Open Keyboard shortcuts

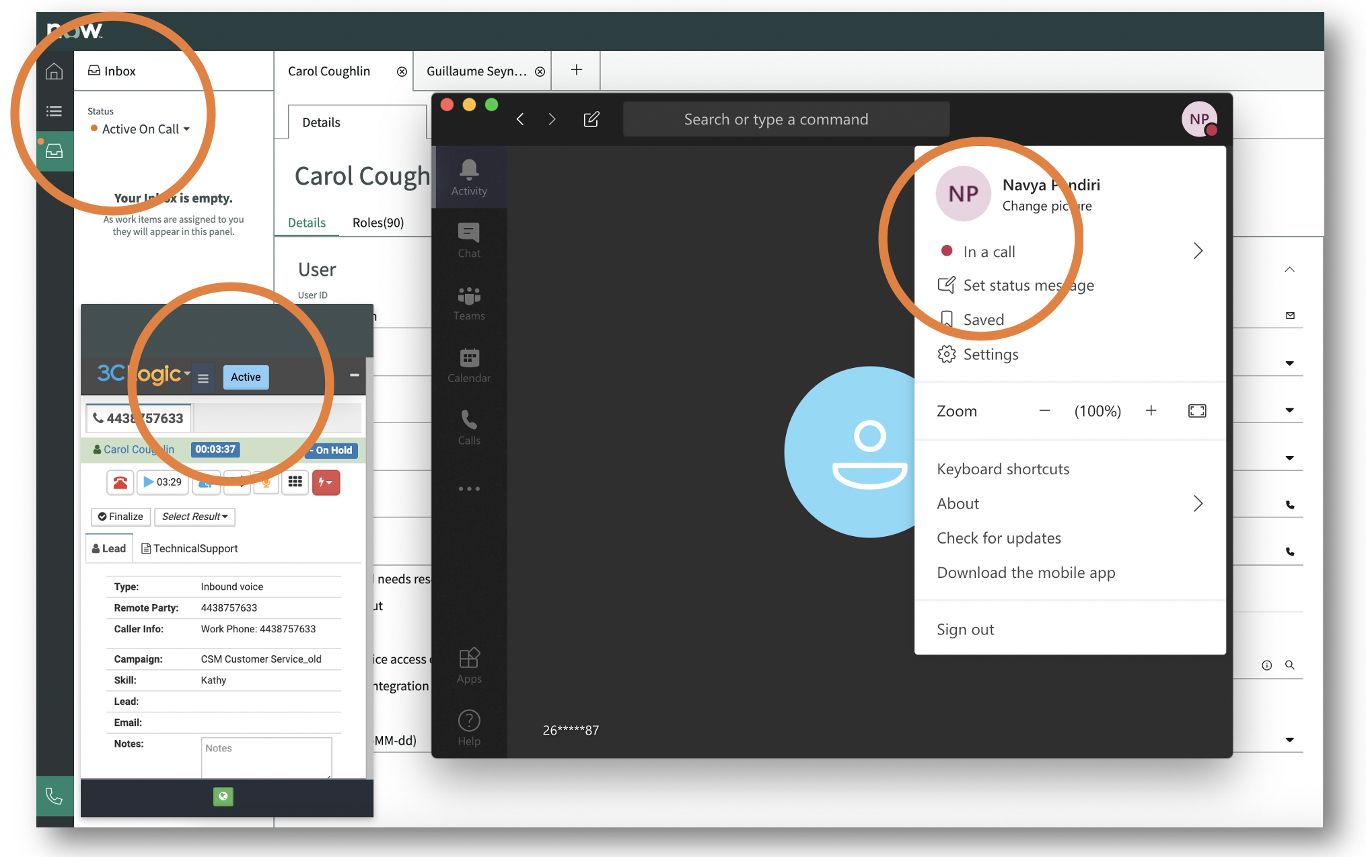pyautogui.click(x=1003, y=470)
